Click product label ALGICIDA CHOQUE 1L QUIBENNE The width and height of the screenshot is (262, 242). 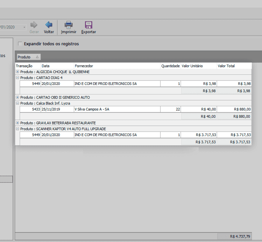63,72
